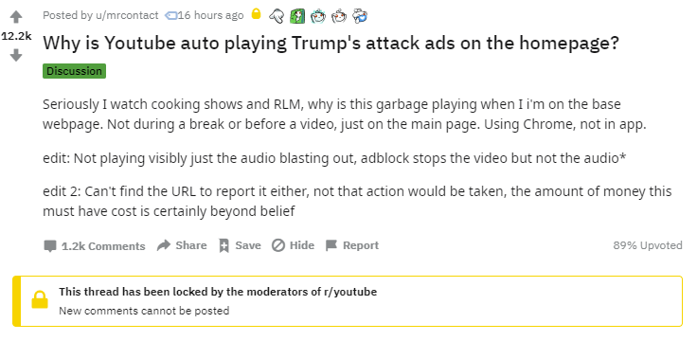Click the plain white Snoo award icon
Viewport: 697px width, 341px height.
(x=339, y=16)
